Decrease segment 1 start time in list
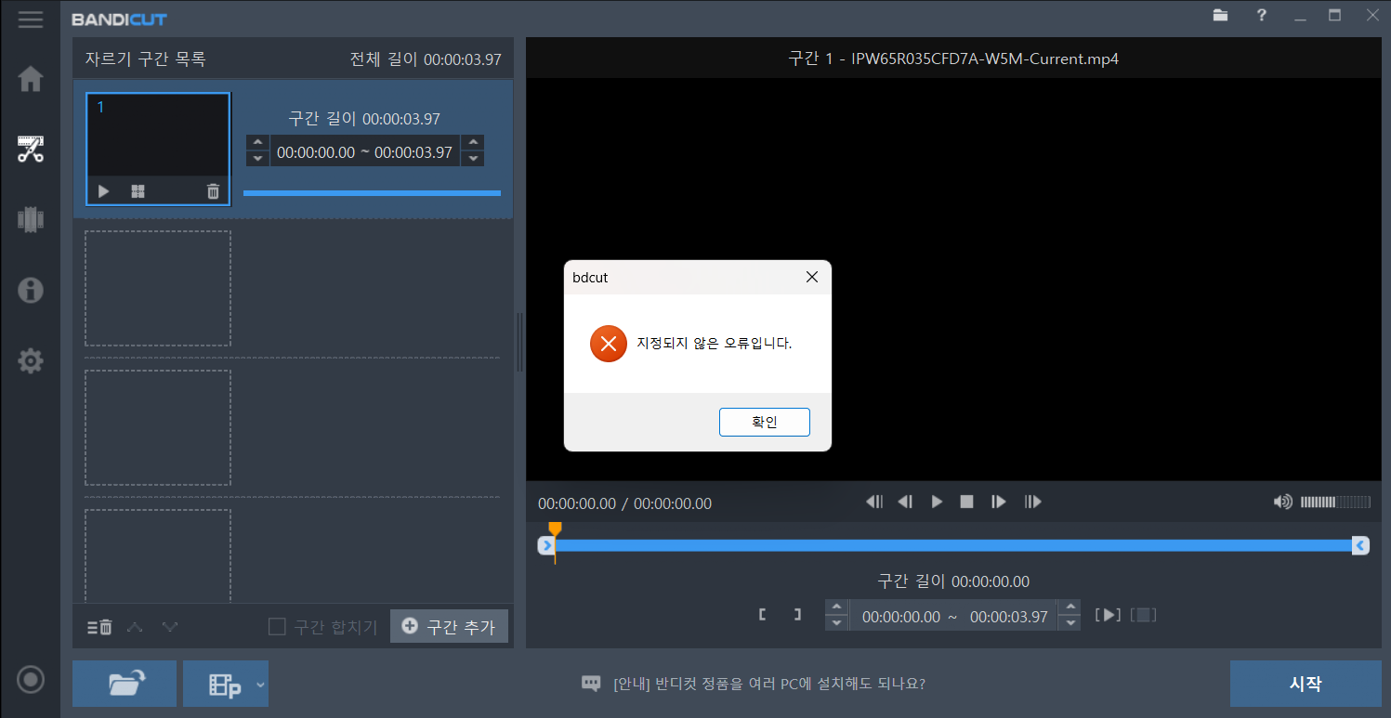The image size is (1391, 718). coord(257,159)
